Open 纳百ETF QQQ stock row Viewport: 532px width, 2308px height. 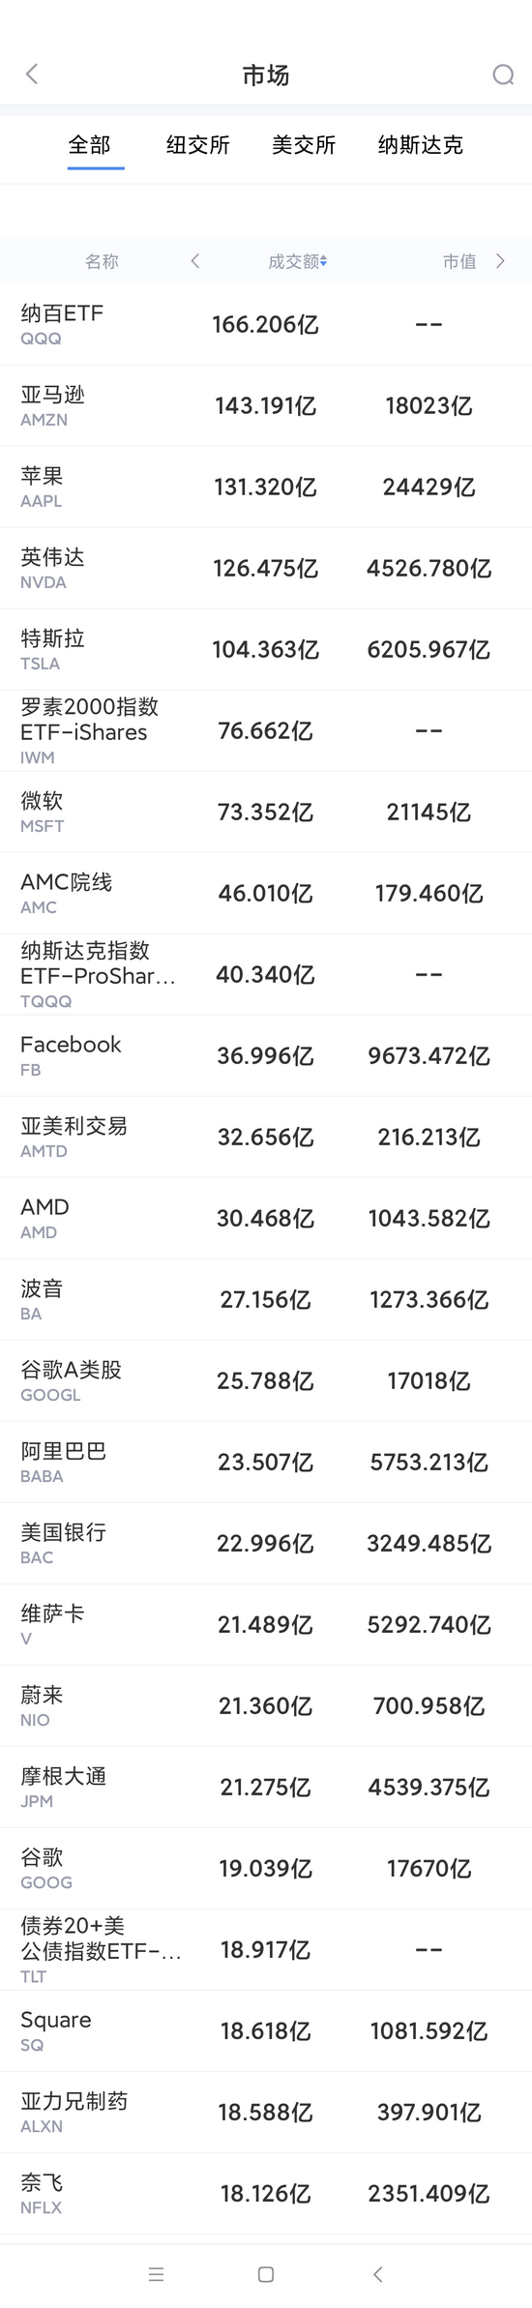pyautogui.click(x=266, y=324)
